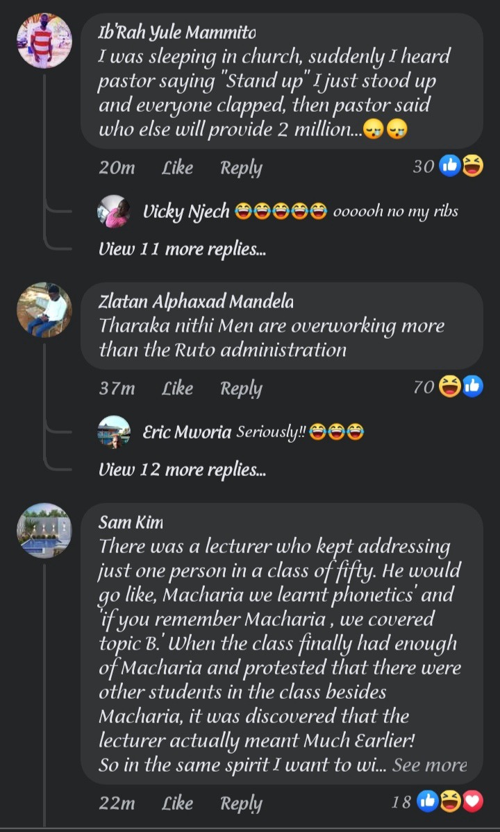Viewport: 500px width, 832px height.
Task: Open Ib'Rah Yule Mammito's profile picture
Action: pyautogui.click(x=44, y=41)
